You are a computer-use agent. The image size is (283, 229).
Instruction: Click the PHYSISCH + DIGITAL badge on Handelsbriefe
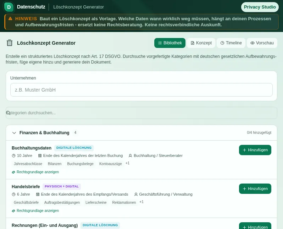coord(62,186)
